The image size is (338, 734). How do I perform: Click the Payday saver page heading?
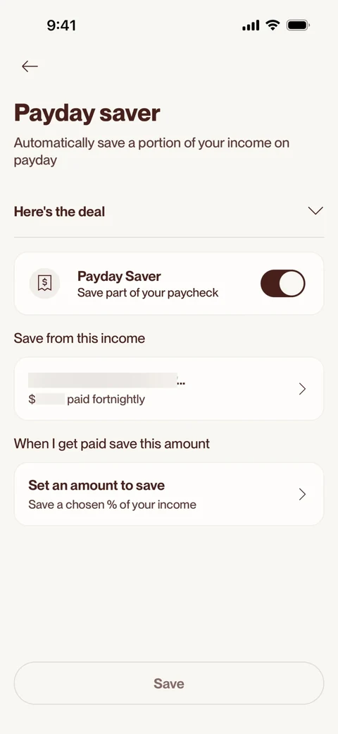[87, 113]
